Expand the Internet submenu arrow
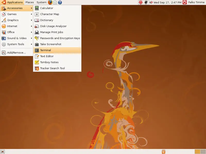206x154 pixels. pyautogui.click(x=31, y=26)
